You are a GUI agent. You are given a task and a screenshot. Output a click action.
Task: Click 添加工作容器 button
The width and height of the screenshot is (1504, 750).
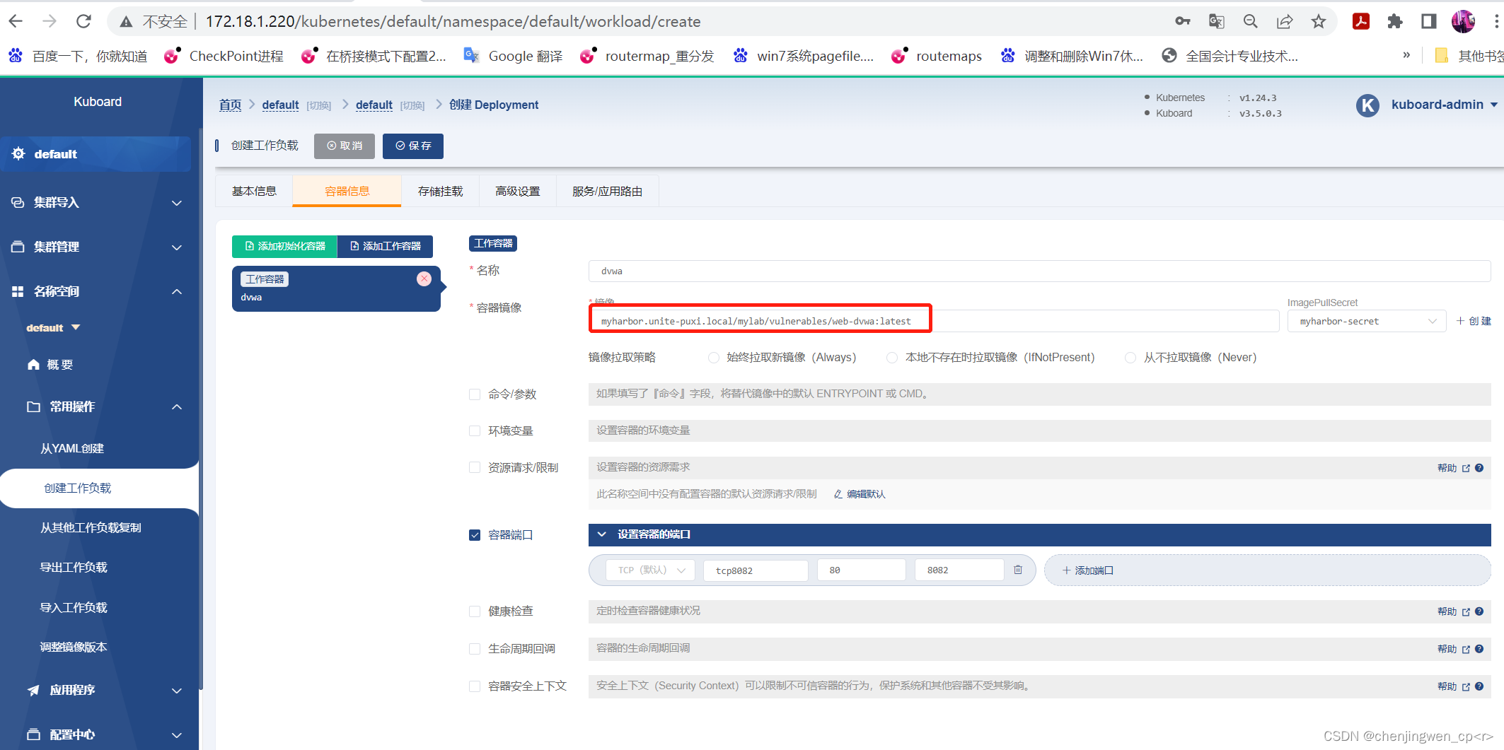386,246
